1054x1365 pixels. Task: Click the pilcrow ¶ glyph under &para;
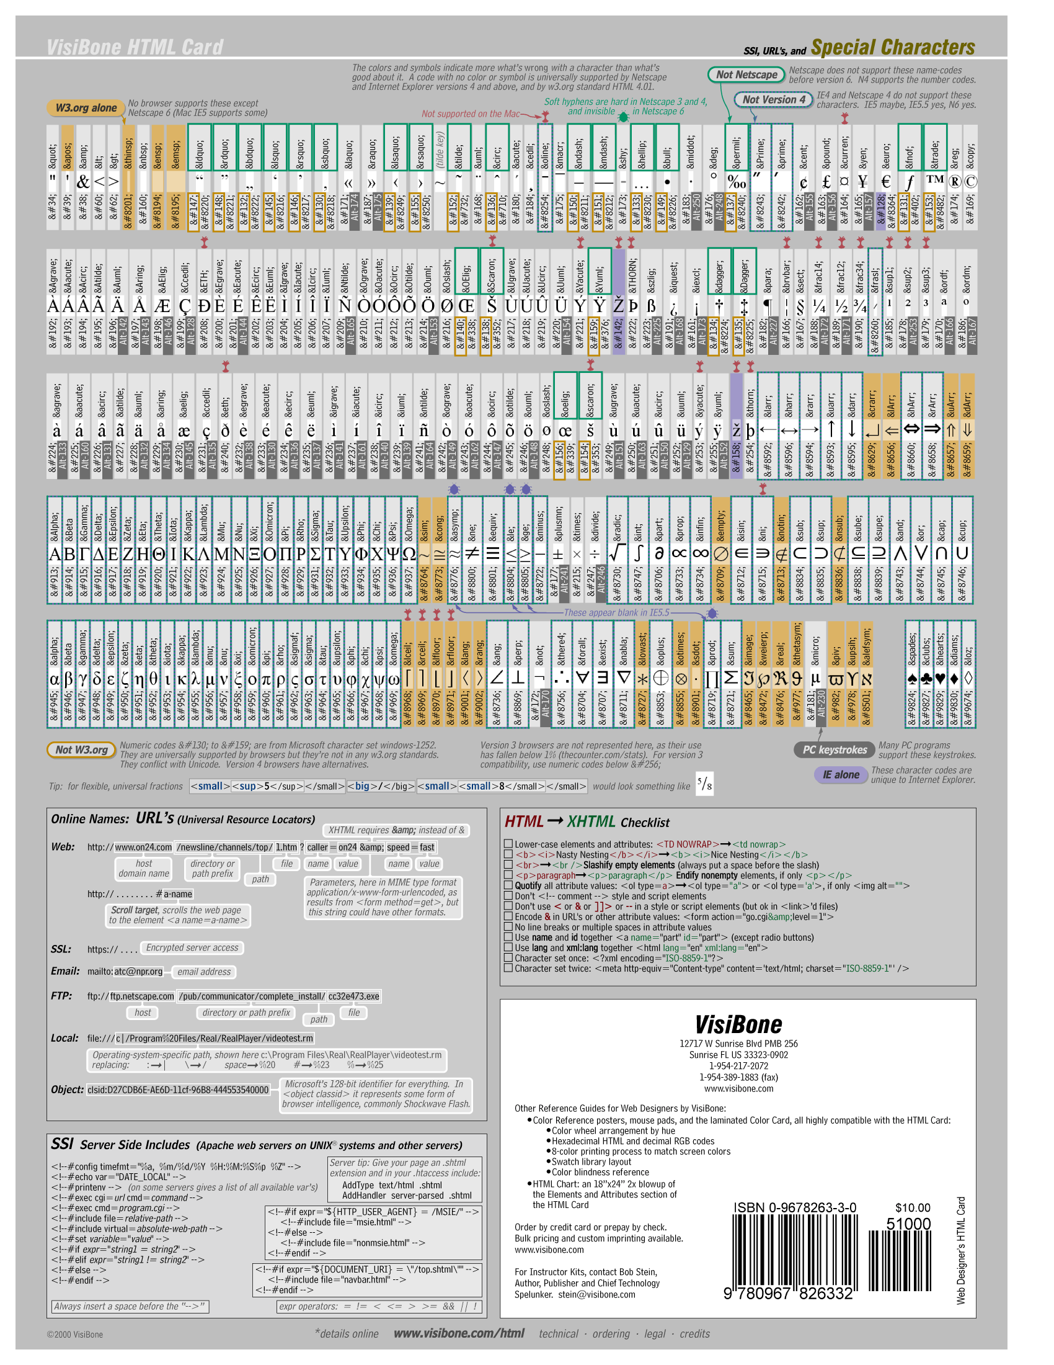[x=768, y=307]
